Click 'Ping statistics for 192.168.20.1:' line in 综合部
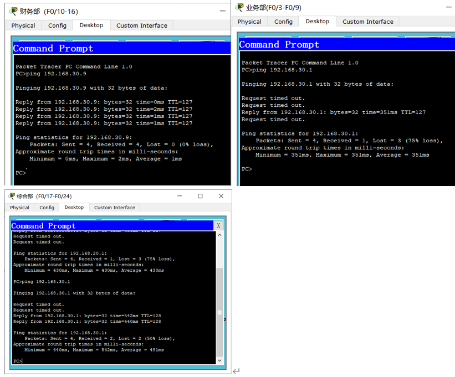Viewport: 455px width, 377px height. pos(60,253)
